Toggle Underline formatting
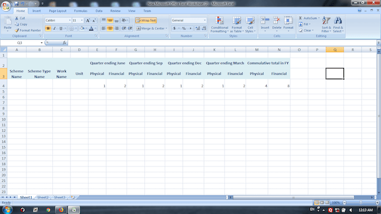The height and width of the screenshot is (214, 381). (61, 29)
